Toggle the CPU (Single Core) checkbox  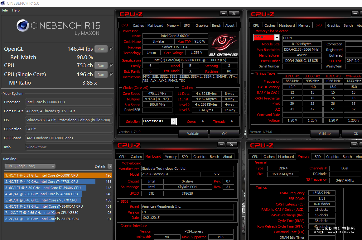point(111,74)
